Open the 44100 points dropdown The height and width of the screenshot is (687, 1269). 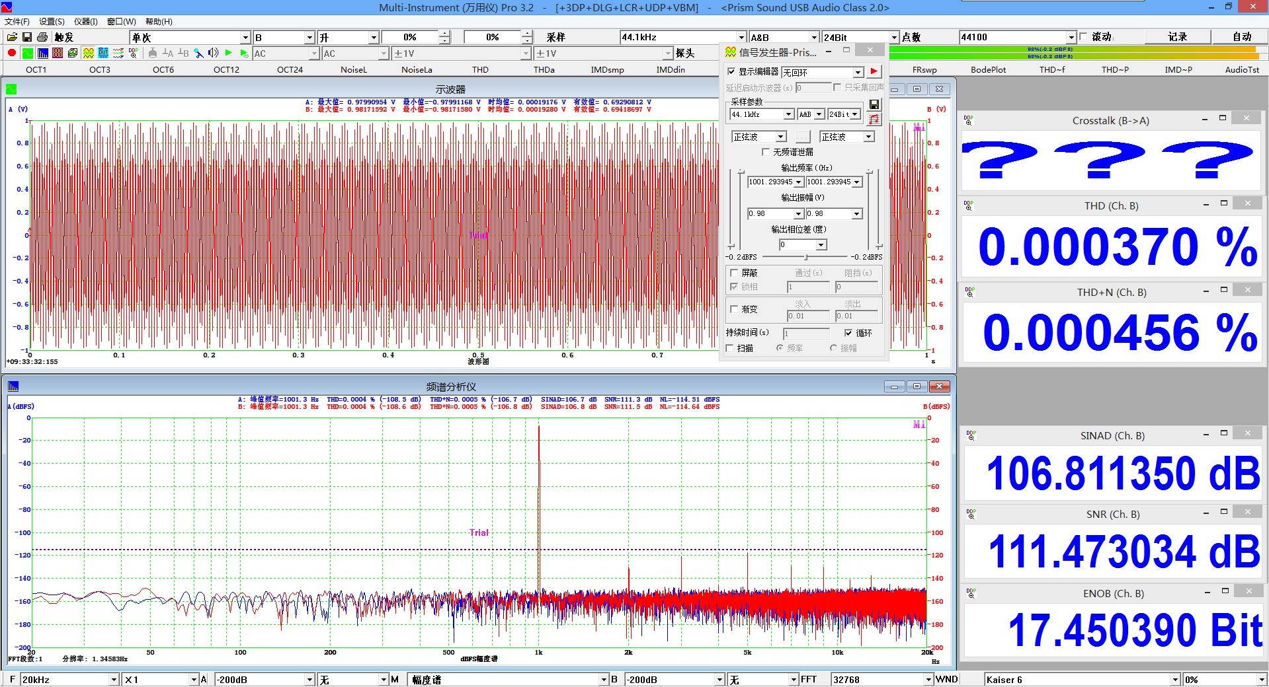click(1071, 38)
